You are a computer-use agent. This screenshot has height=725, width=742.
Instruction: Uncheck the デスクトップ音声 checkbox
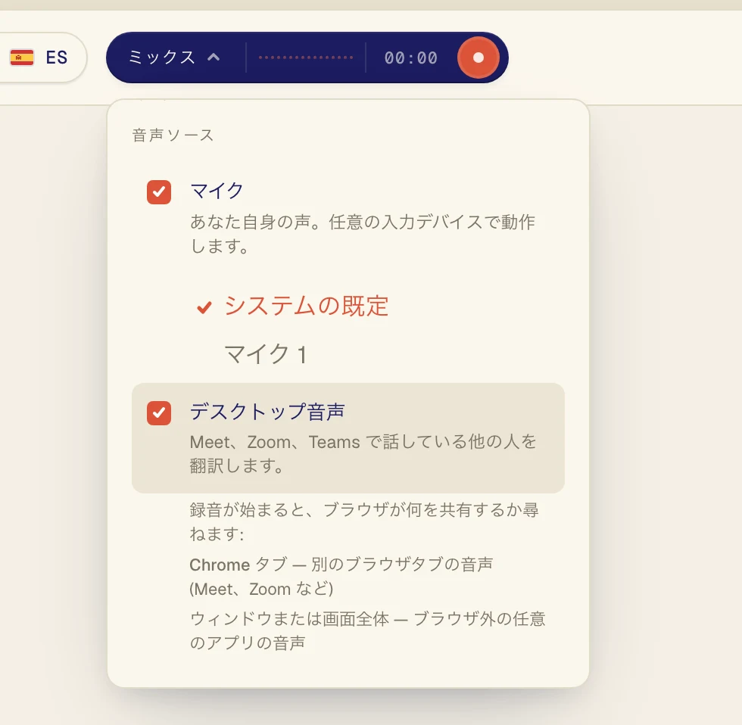159,413
